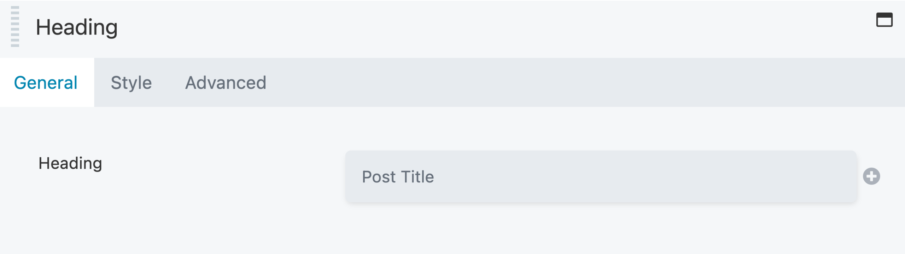Image resolution: width=905 pixels, height=254 pixels.
Task: Add a field connection to the Heading field
Action: pos(871,176)
